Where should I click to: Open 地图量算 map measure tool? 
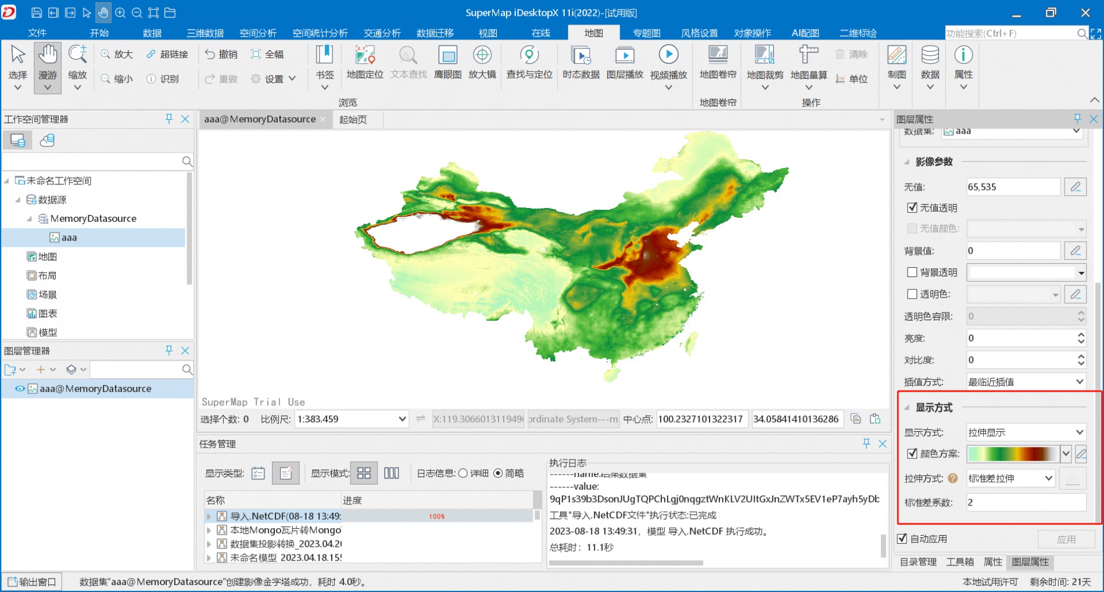coord(809,67)
